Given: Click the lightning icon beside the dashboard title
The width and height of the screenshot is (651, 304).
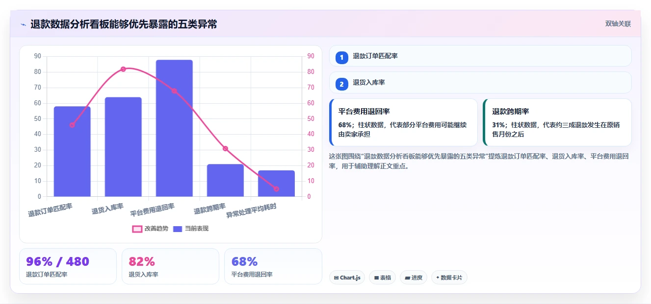Looking at the screenshot, I should pyautogui.click(x=23, y=24).
